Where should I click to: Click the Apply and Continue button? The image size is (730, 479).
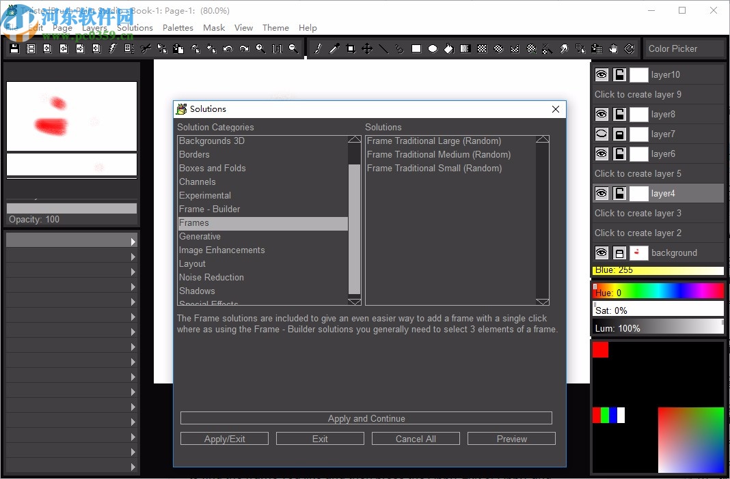tap(366, 418)
